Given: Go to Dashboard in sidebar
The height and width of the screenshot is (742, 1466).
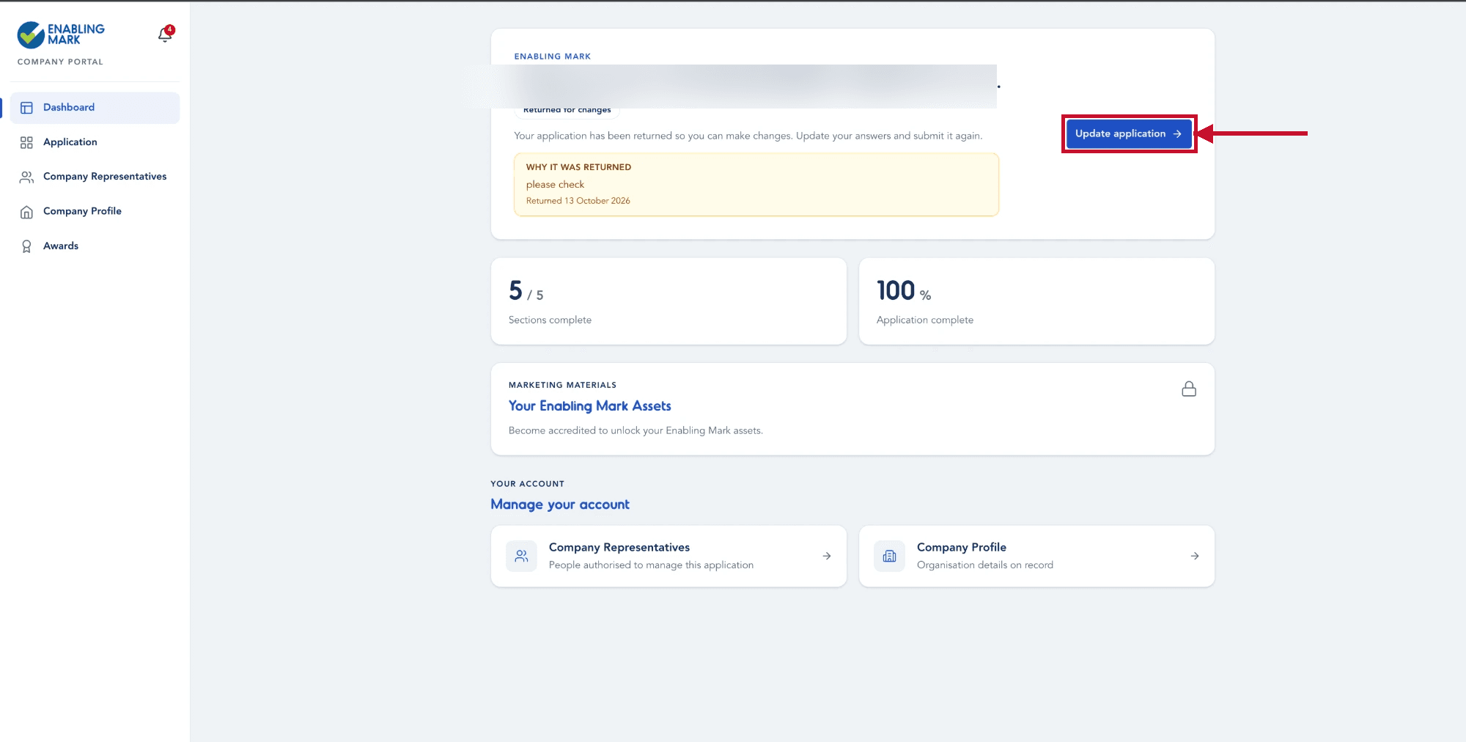Looking at the screenshot, I should pyautogui.click(x=95, y=108).
